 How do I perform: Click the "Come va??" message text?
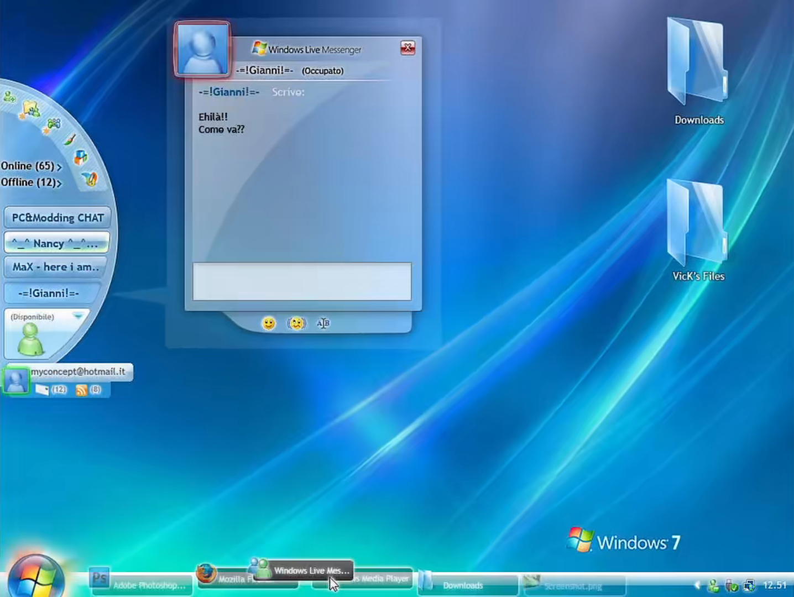221,129
